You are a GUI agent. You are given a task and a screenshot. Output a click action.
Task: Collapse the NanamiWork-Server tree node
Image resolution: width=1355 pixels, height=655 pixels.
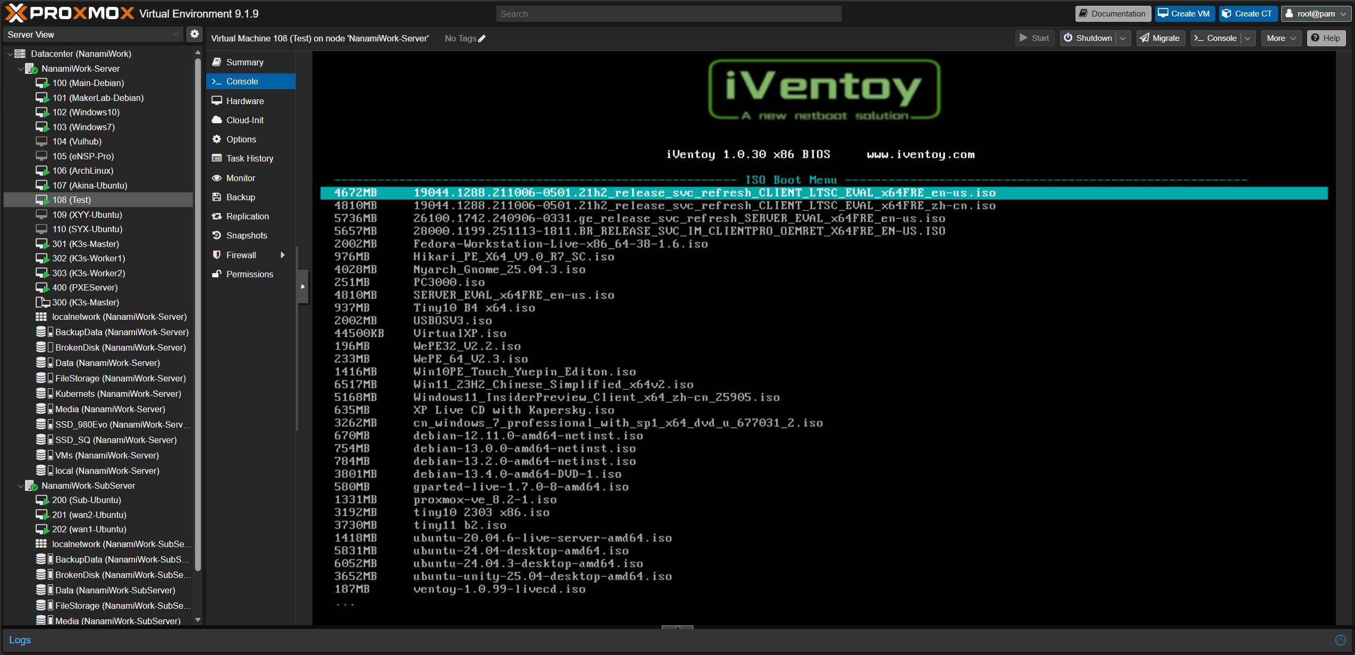point(21,69)
